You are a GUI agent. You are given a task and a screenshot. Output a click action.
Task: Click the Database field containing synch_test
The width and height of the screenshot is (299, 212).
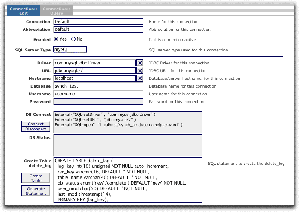pos(98,86)
